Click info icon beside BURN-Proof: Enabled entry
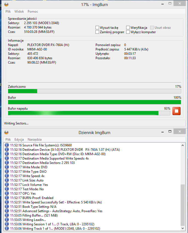The image size is (188, 233). point(7,198)
